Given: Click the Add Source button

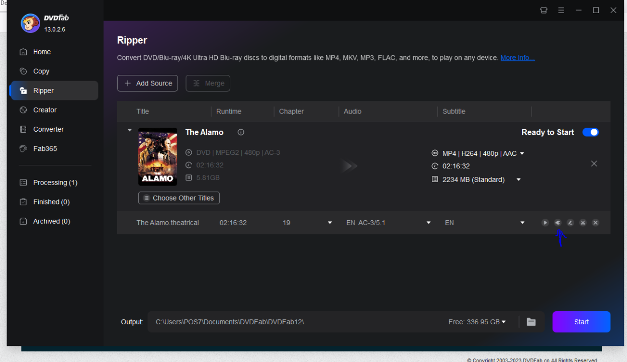Looking at the screenshot, I should pyautogui.click(x=148, y=83).
